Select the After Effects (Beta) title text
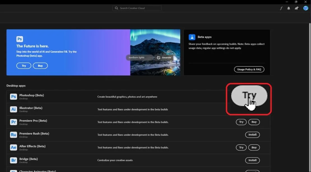Viewport: 311px width, 172px height. pos(32,146)
